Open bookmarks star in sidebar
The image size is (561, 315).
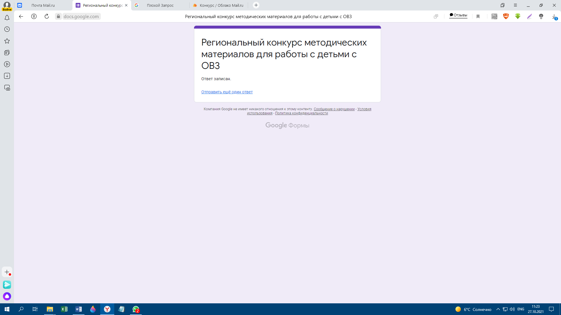pos(7,41)
